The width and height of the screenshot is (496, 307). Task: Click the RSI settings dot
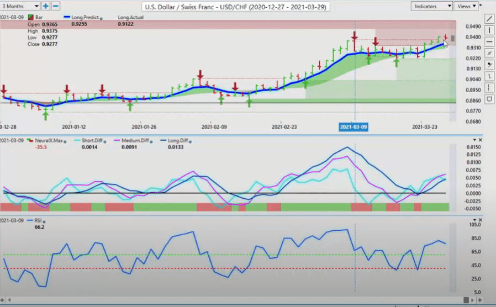[x=44, y=221]
